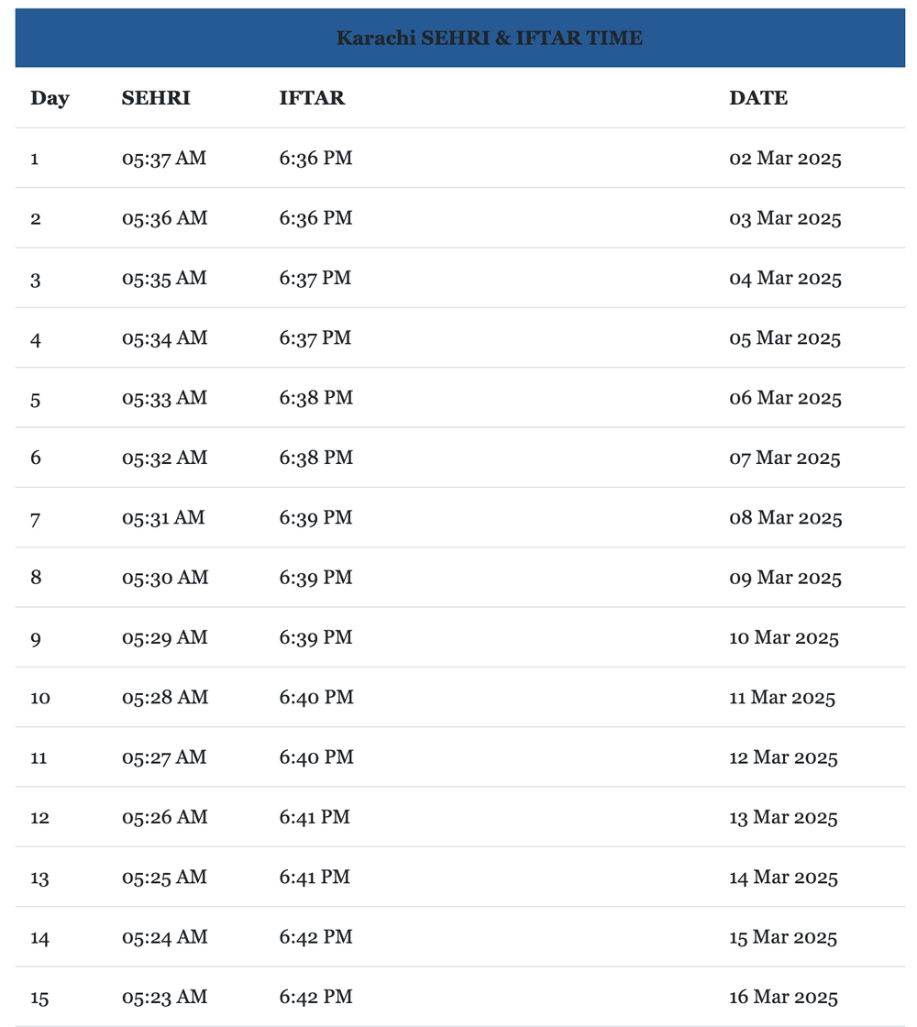Select the 05:36 AM Sehri cell
The height and width of the screenshot is (1027, 917).
coord(164,218)
